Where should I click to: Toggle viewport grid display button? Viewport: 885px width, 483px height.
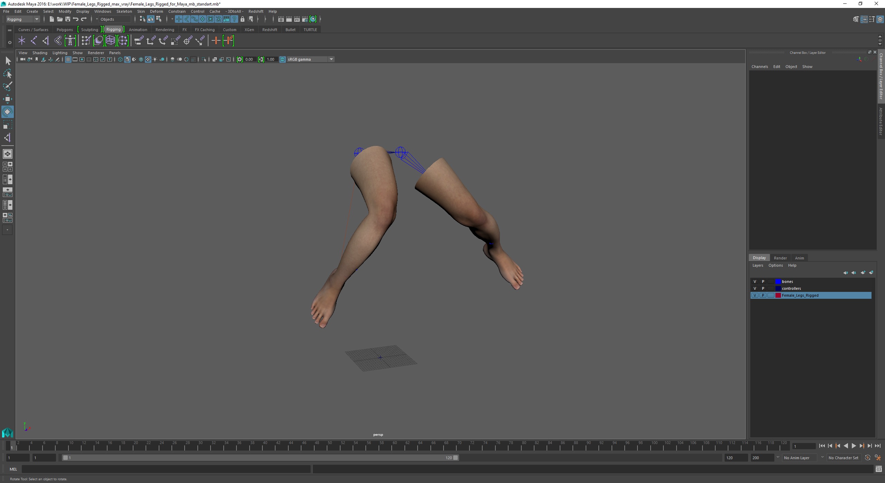(68, 59)
